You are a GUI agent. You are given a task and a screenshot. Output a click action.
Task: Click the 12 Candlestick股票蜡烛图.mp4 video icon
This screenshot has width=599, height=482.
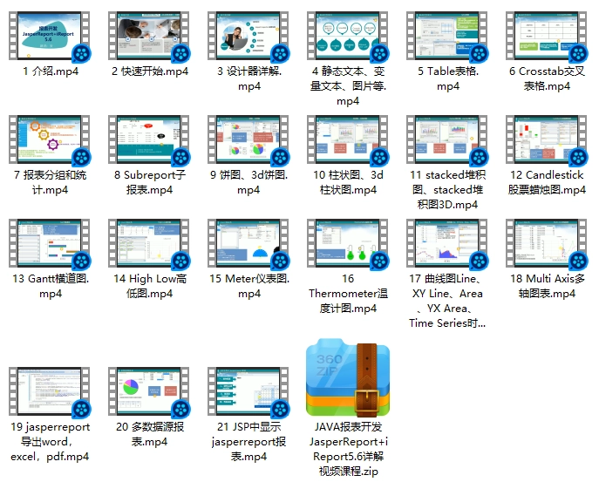click(547, 139)
